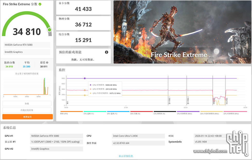Viewport: 252px width, 160px height.
Task: Open 在线比较结果 online compare button
Action: pyautogui.click(x=27, y=110)
